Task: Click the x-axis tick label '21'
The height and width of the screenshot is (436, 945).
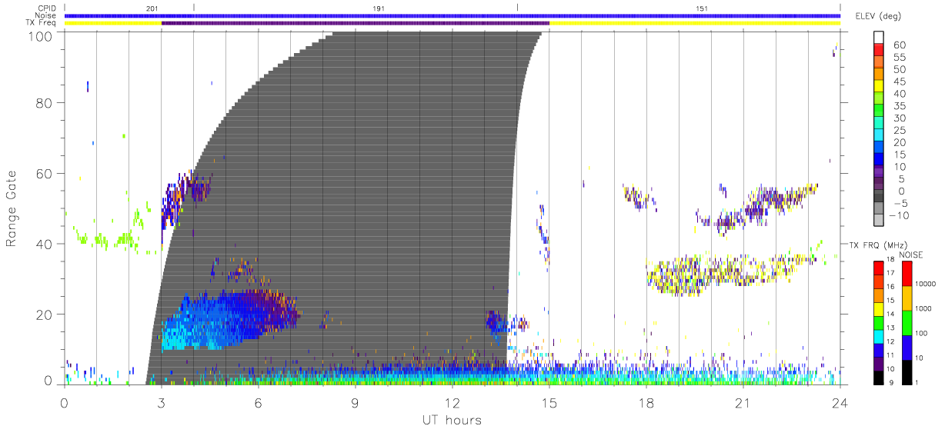Action: pyautogui.click(x=743, y=401)
